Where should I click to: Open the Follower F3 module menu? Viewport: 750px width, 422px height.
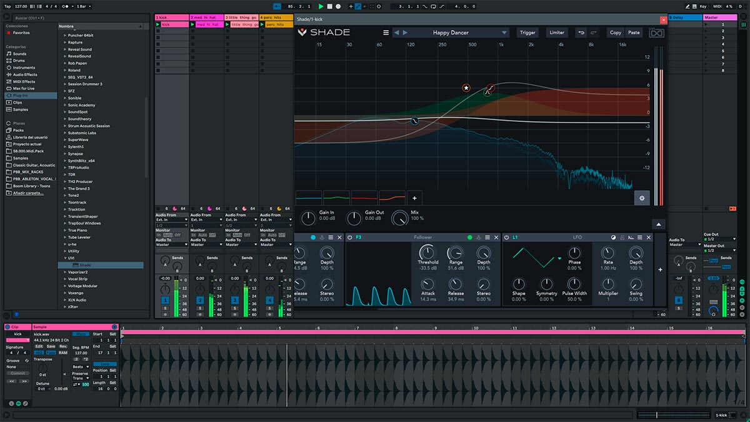tap(489, 238)
